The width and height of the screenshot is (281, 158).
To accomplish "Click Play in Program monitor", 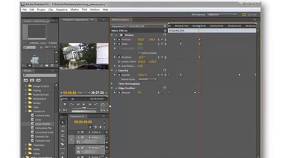I will coord(84,104).
